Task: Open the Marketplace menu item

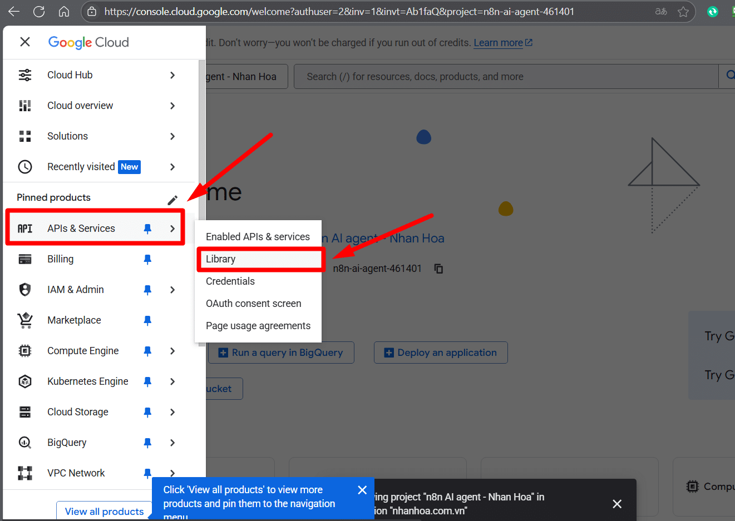Action: pos(100,320)
